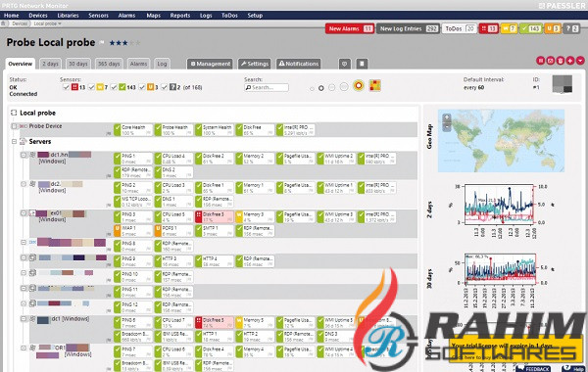Open the Management tab button
Image resolution: width=588 pixels, height=372 pixels.
[210, 64]
